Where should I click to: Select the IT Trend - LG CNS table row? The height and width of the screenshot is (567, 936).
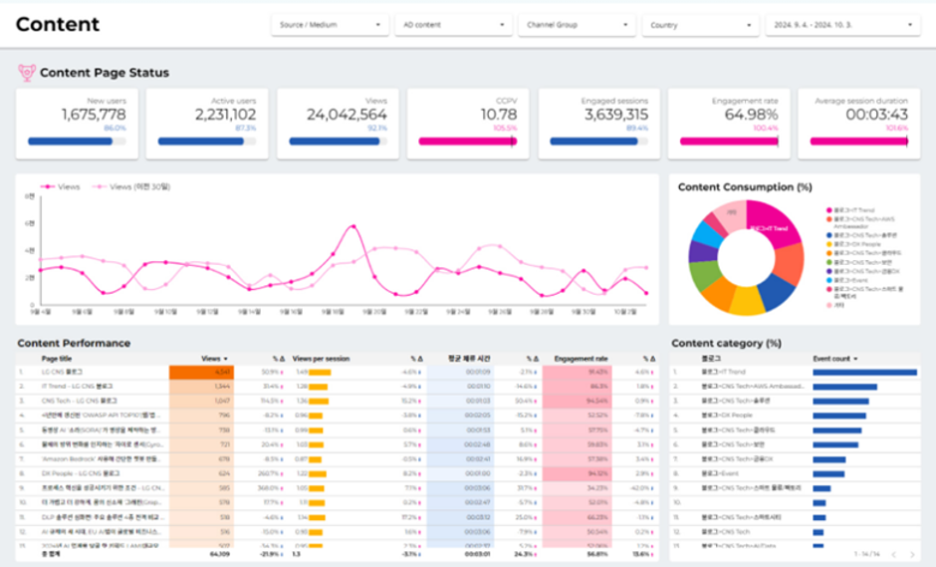tap(338, 386)
